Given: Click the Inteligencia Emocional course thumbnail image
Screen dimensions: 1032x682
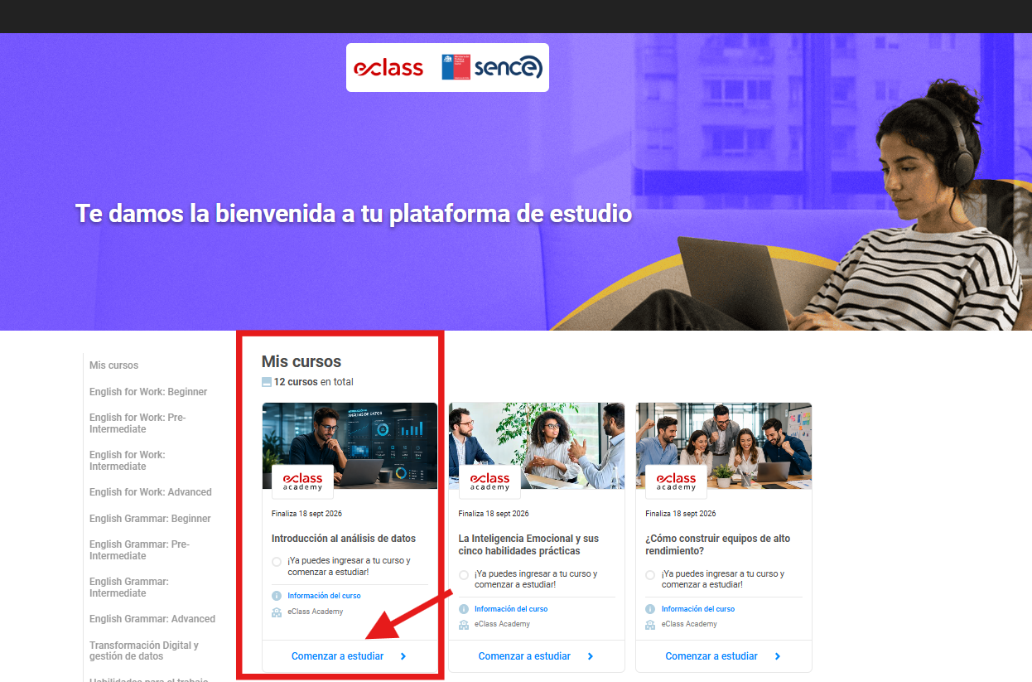Looking at the screenshot, I should (x=537, y=446).
